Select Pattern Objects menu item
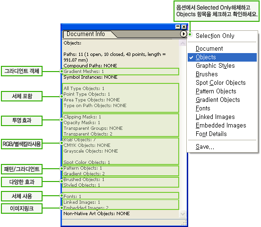The width and height of the screenshot is (261, 227). pos(216,91)
